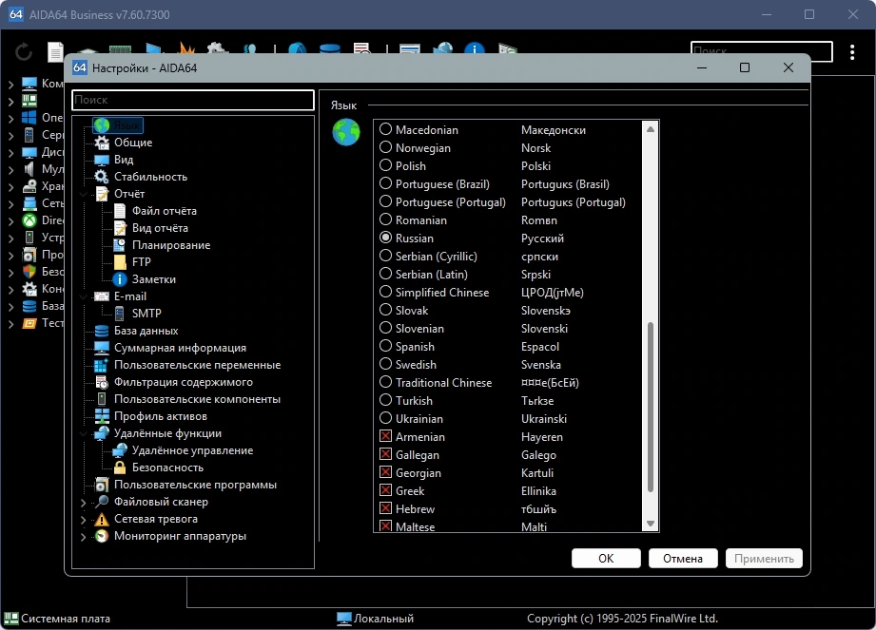Viewport: 876px width, 630px height.
Task: Click the language list scroll down arrow
Action: coord(651,524)
